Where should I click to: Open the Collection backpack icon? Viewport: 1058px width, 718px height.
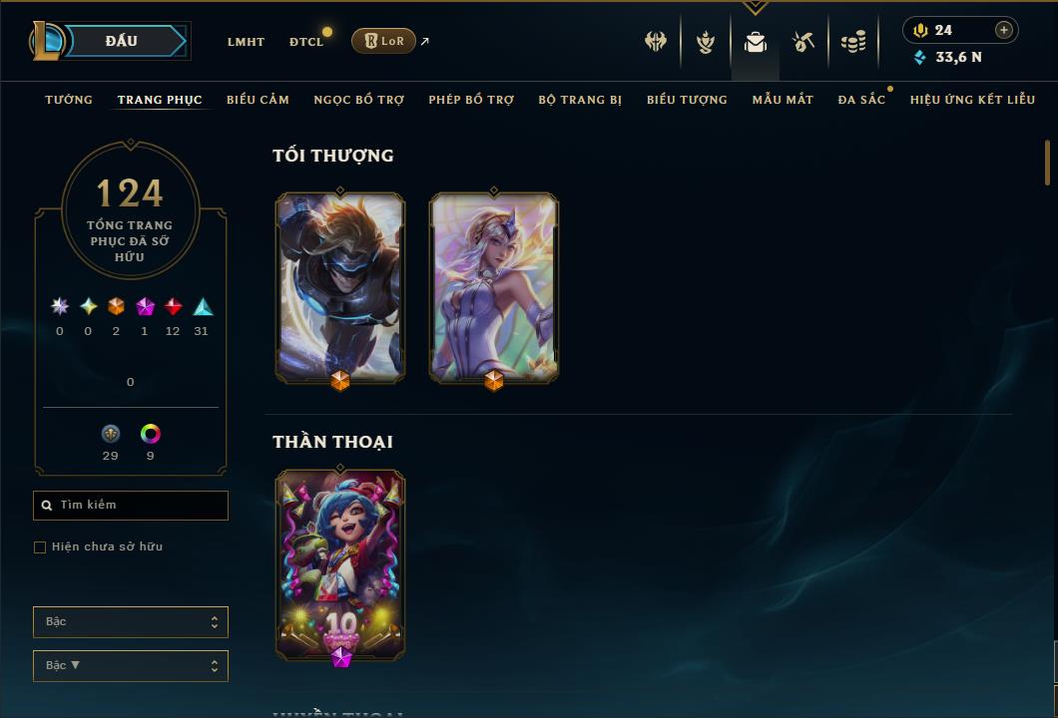(x=755, y=43)
